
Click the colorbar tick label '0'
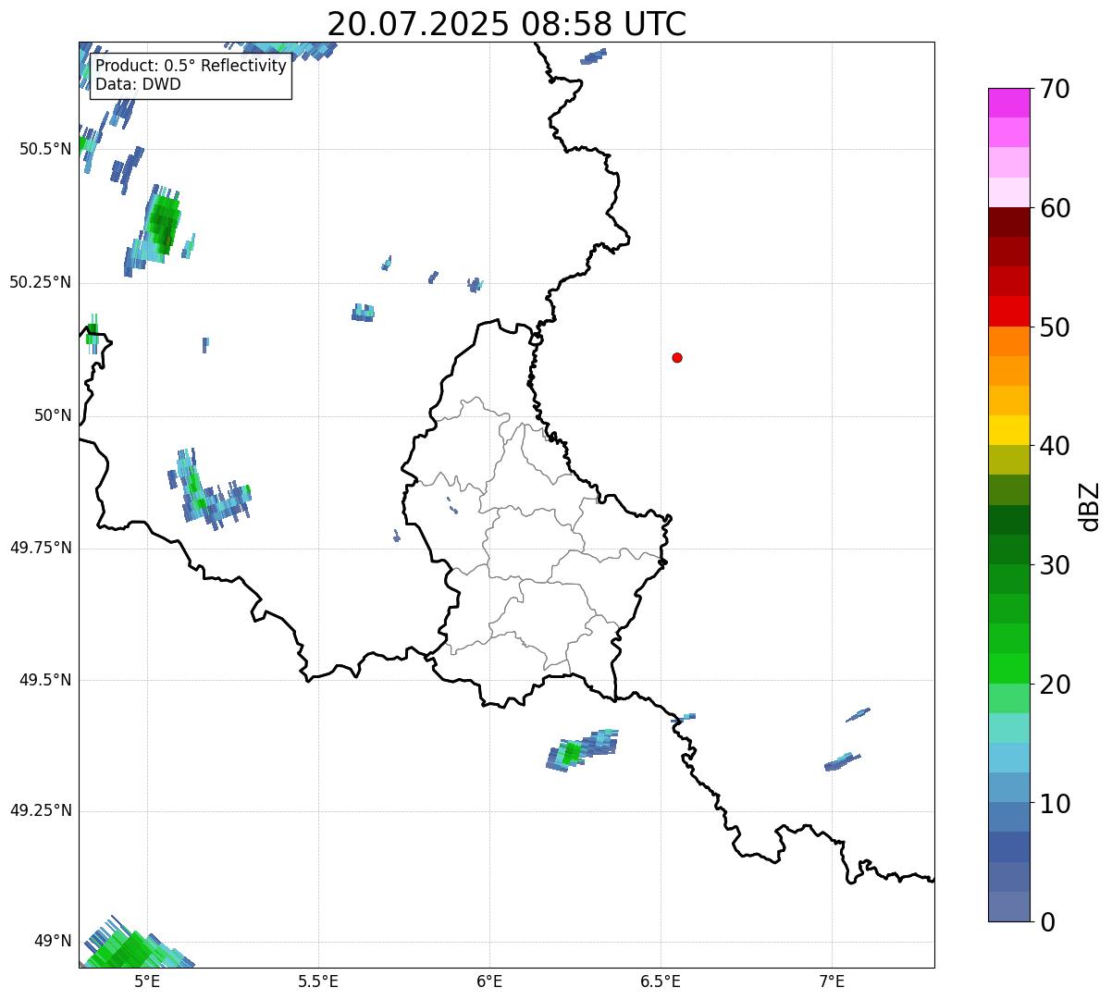pyautogui.click(x=1047, y=923)
